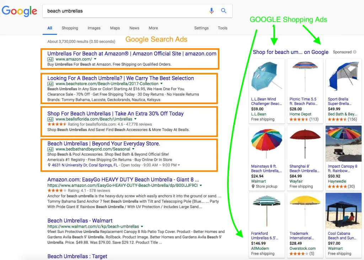
Task: Expand the arrow next to walmart.com result URL
Action: [x=143, y=226]
